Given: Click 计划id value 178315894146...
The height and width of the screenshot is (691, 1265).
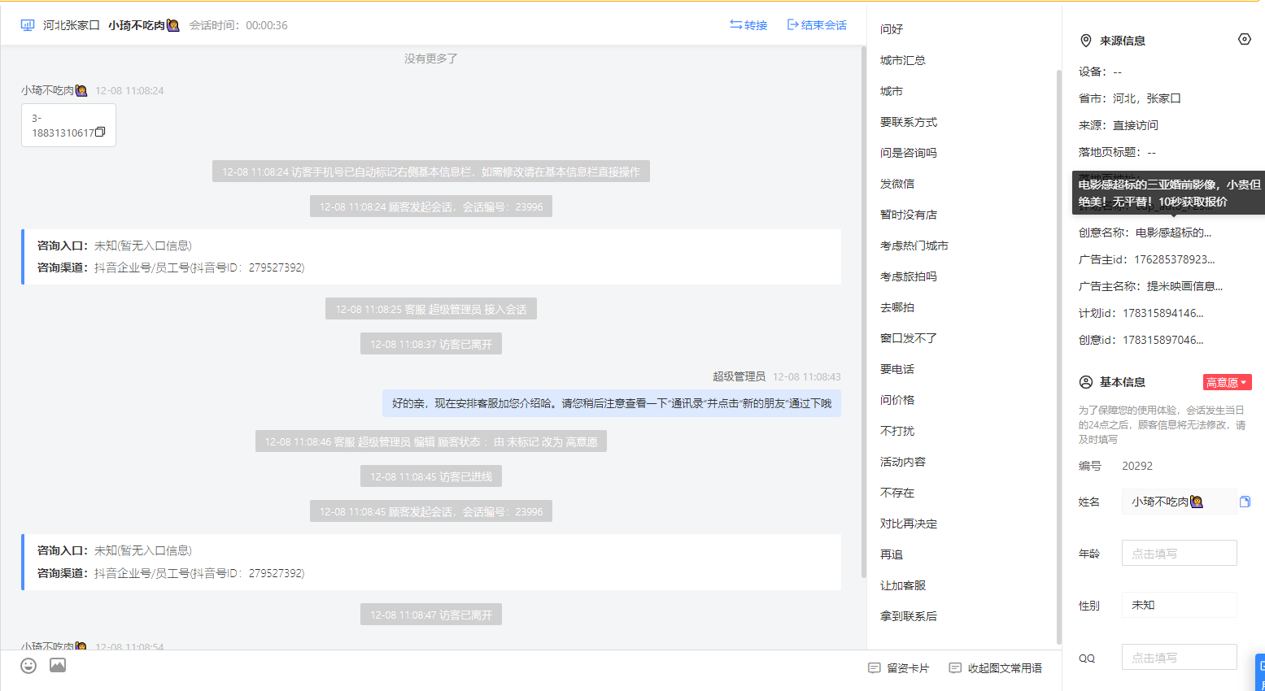Looking at the screenshot, I should pos(1163,313).
